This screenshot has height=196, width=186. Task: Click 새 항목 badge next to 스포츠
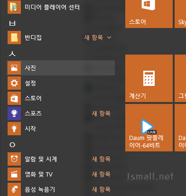[101, 113]
